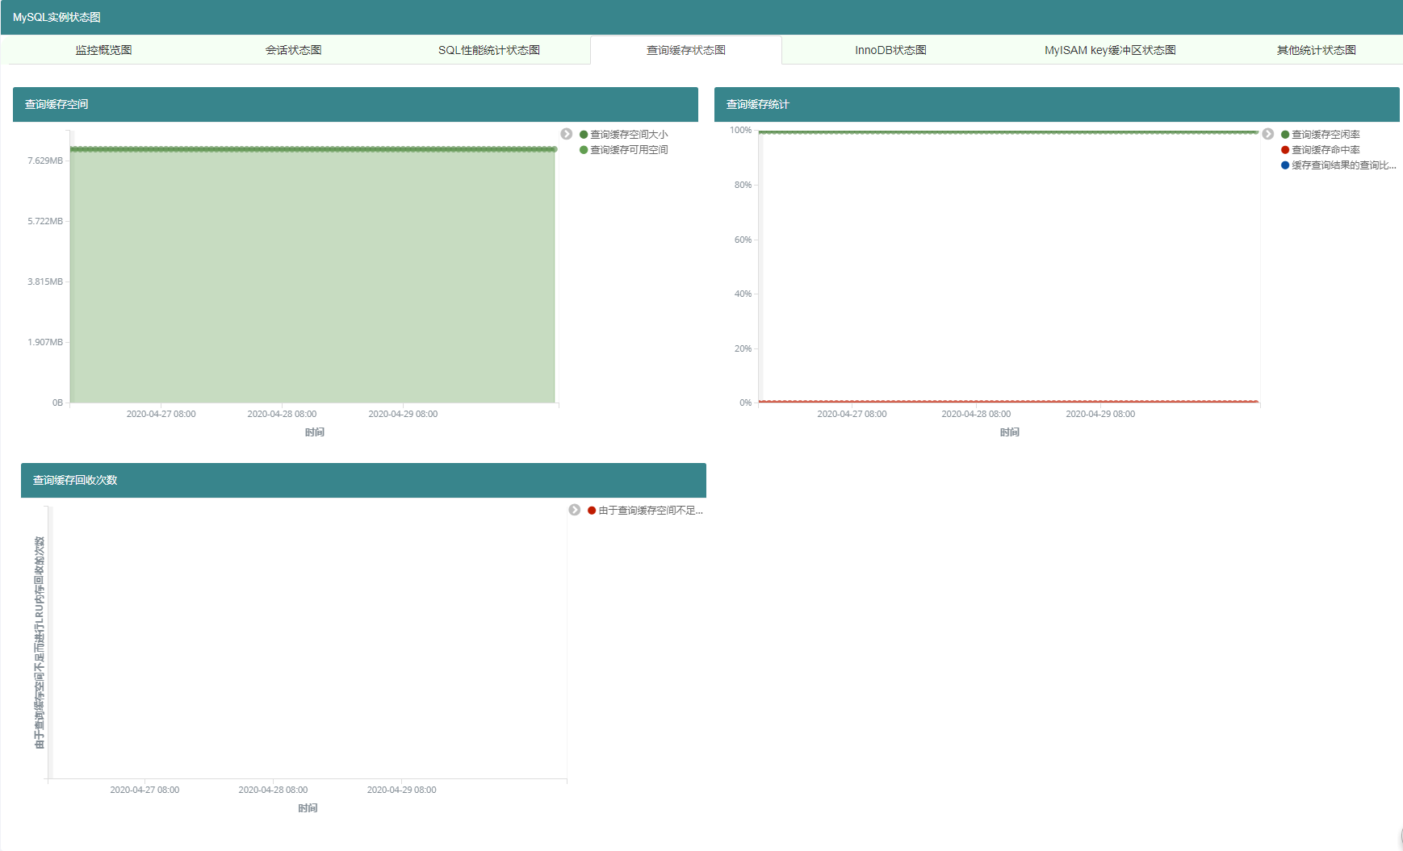This screenshot has height=851, width=1403.
Task: Switch to the 监控概览图 tab
Action: click(x=103, y=50)
